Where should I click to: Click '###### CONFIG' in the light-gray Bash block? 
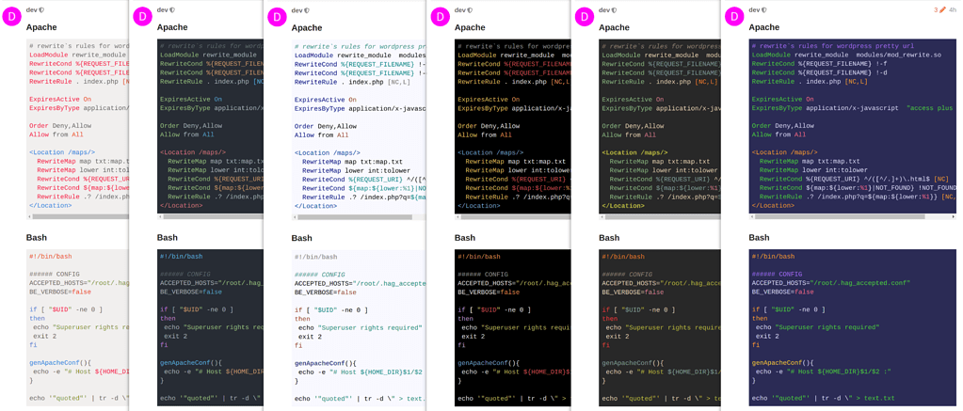point(54,275)
